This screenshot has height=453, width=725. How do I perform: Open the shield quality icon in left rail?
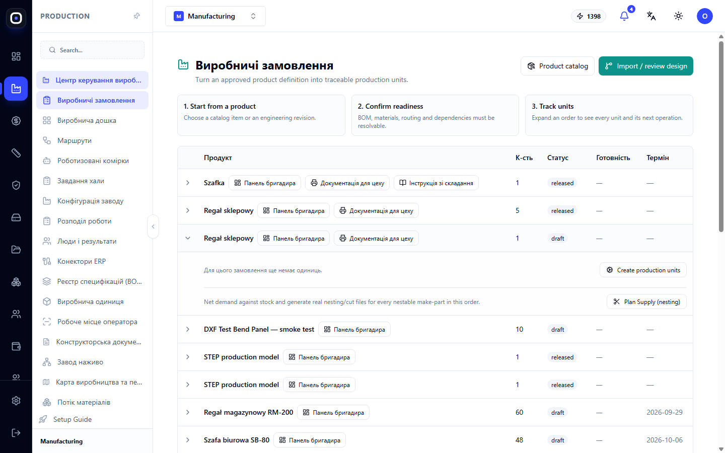click(x=16, y=185)
